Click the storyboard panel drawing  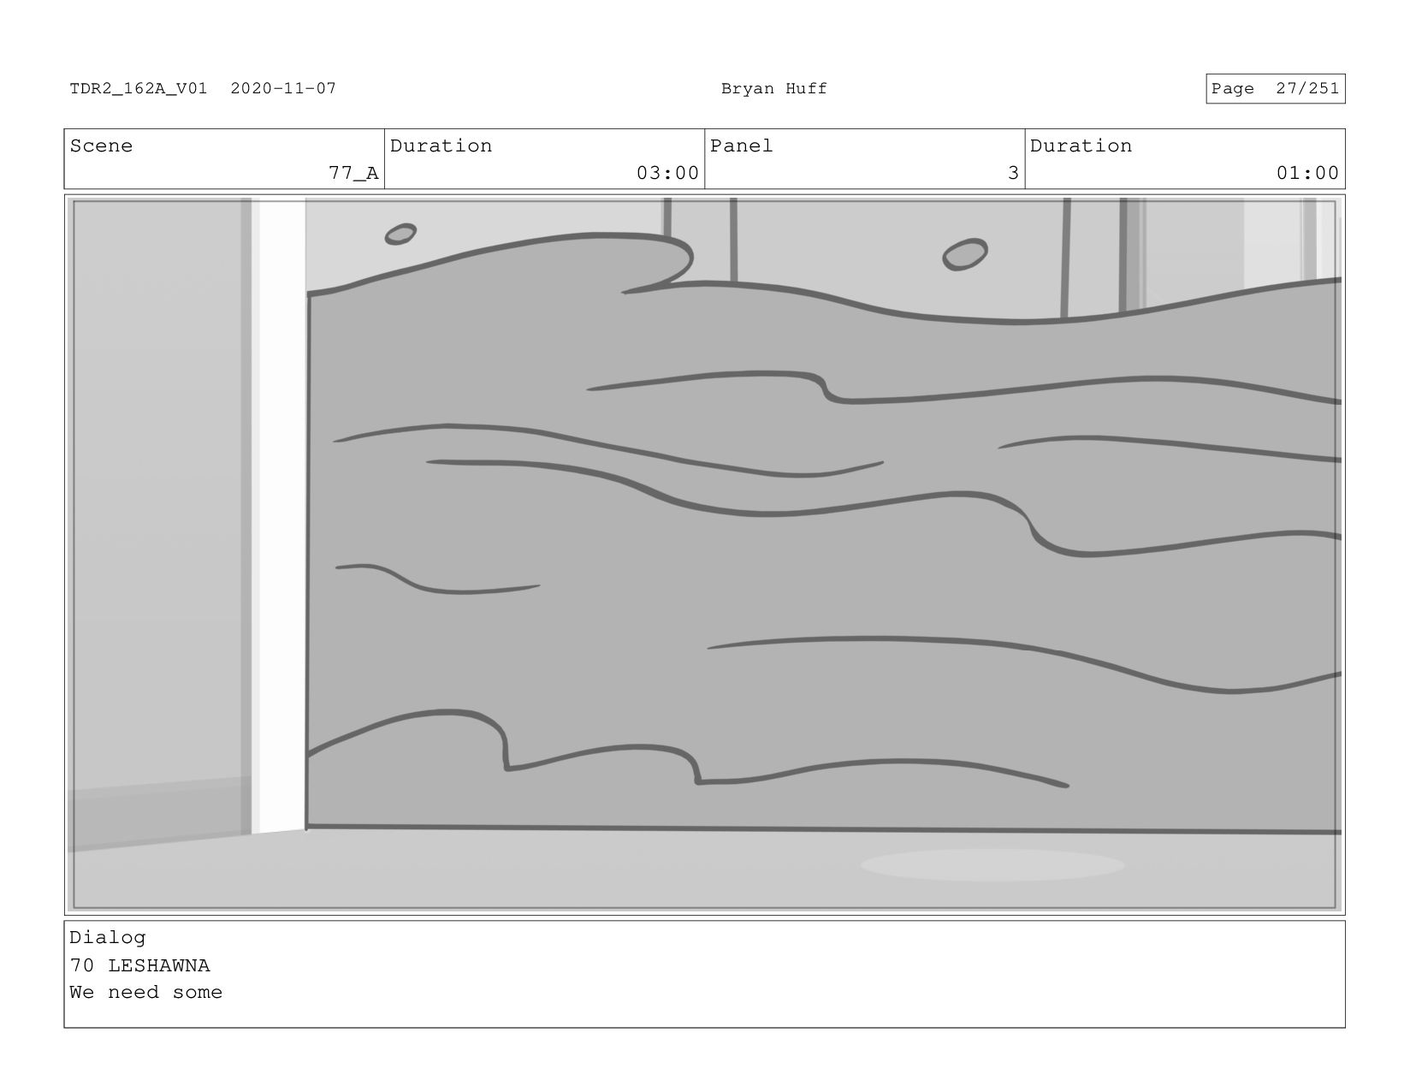click(704, 555)
